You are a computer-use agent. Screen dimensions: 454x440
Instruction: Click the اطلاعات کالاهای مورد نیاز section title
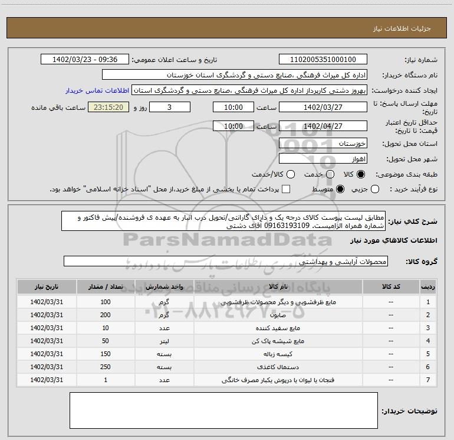point(394,241)
